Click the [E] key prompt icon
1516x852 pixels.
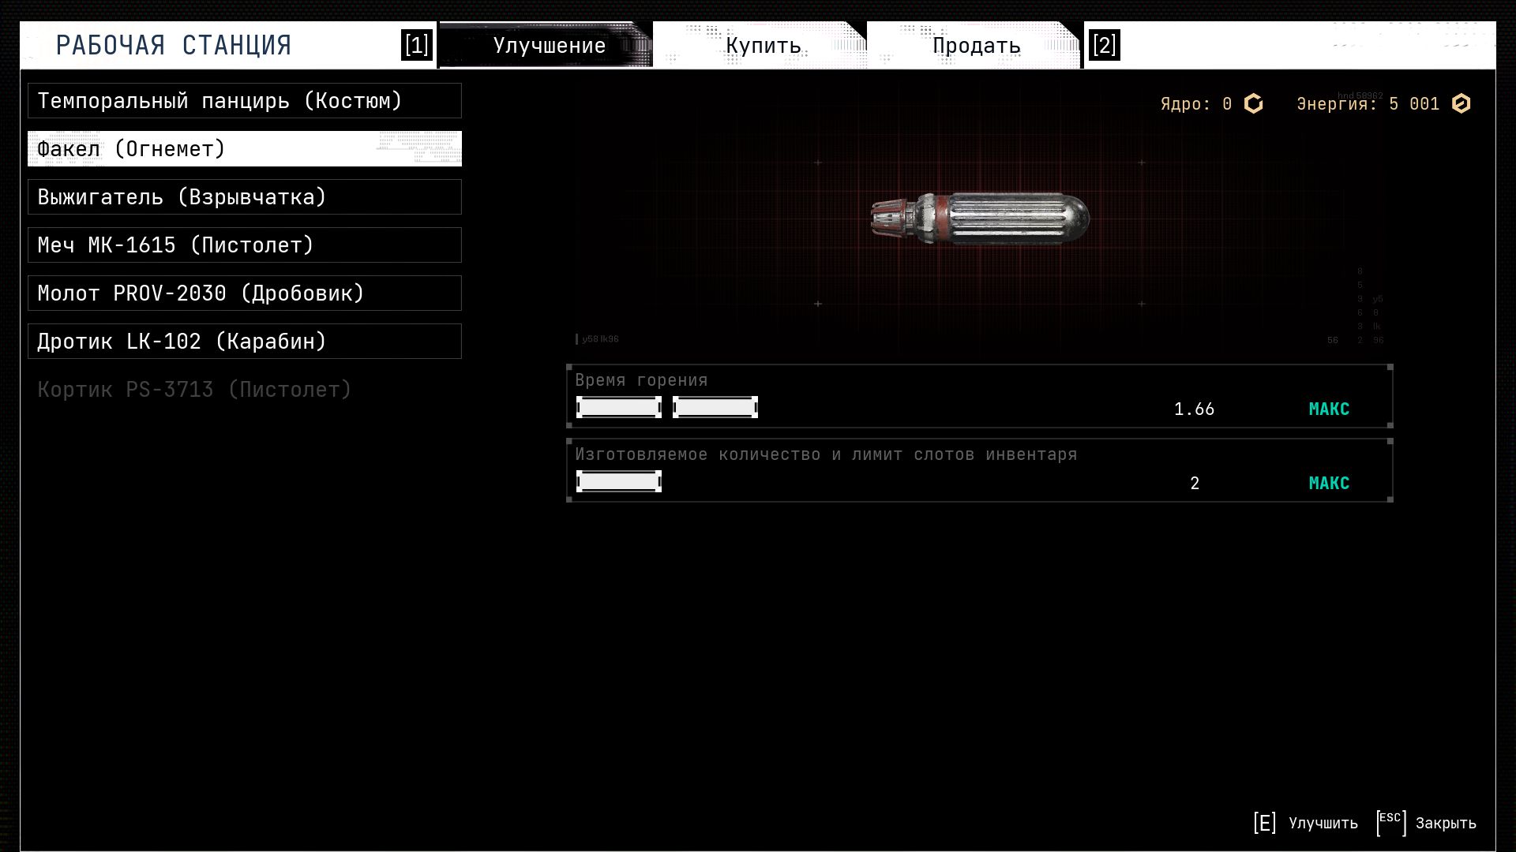[1264, 823]
